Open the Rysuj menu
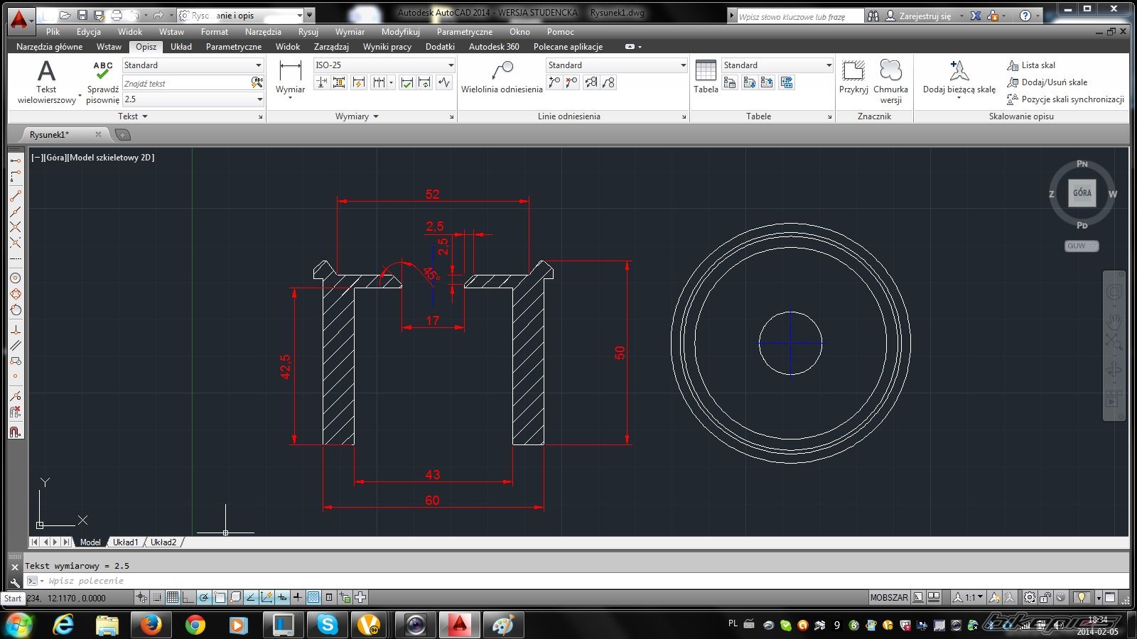The width and height of the screenshot is (1137, 639). [x=308, y=31]
